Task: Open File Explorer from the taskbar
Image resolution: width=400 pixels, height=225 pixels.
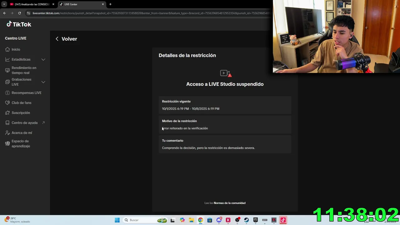Action: click(x=191, y=220)
